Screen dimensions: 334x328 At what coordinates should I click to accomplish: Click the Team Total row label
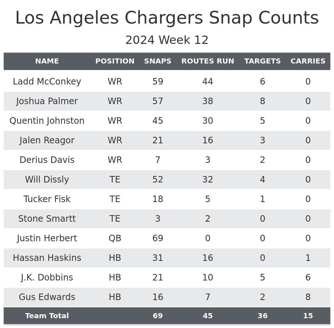pos(47,316)
